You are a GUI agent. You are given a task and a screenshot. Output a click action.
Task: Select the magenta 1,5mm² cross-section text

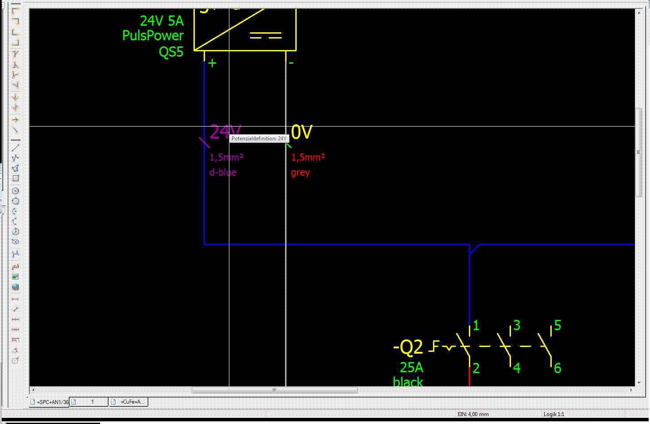click(x=227, y=157)
